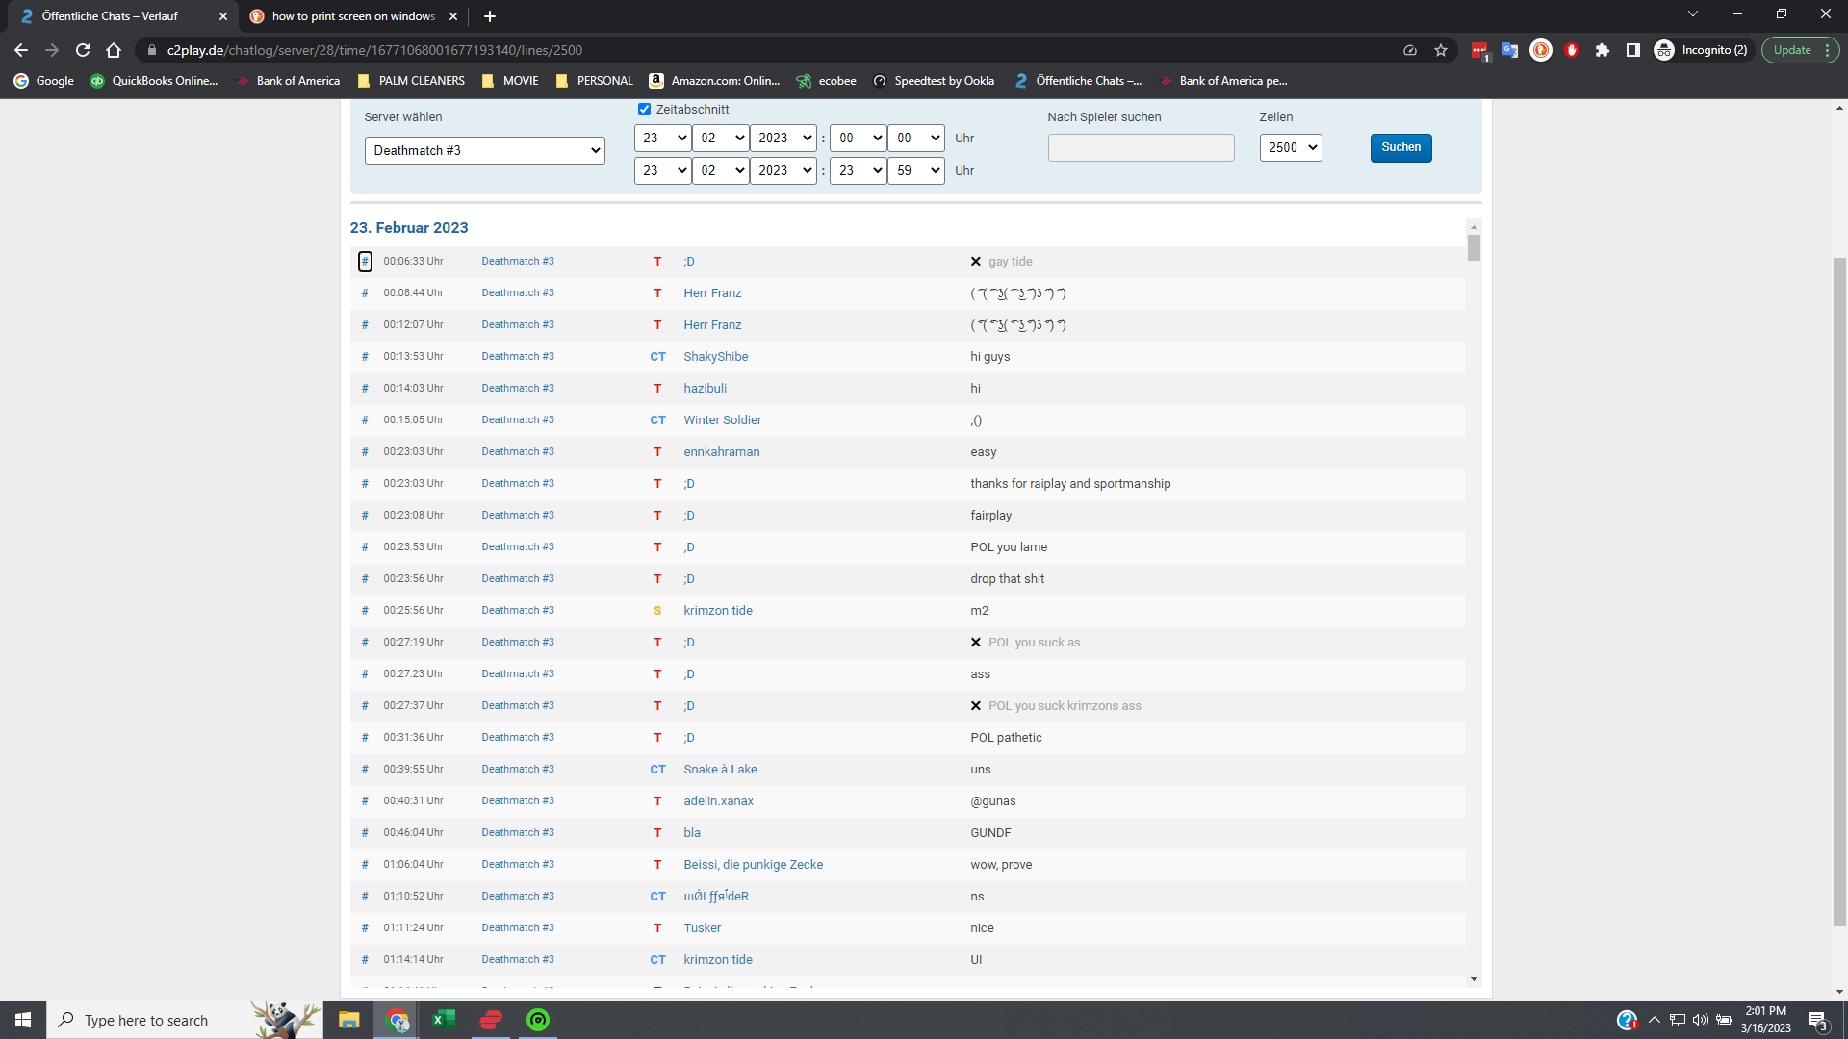Click the chat log scrollbar thumb

[1474, 247]
